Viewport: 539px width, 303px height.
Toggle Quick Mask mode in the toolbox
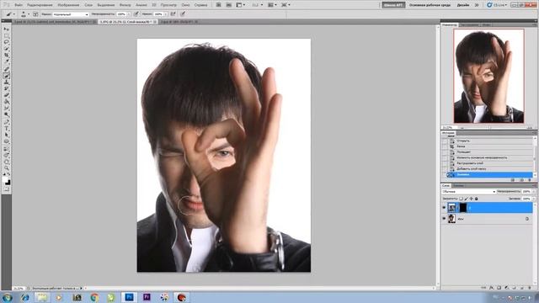click(x=6, y=189)
